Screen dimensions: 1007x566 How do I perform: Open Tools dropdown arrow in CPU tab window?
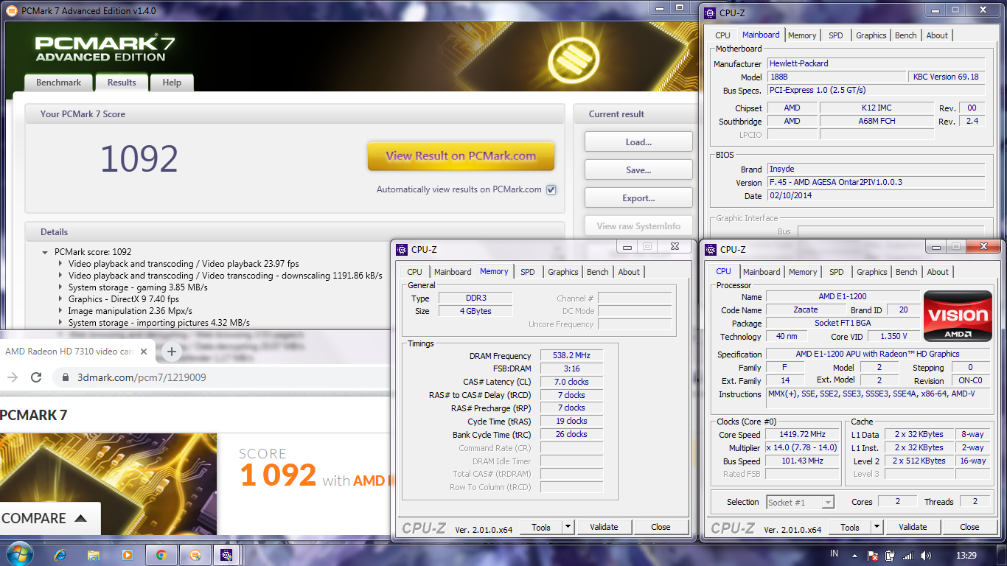coord(877,527)
